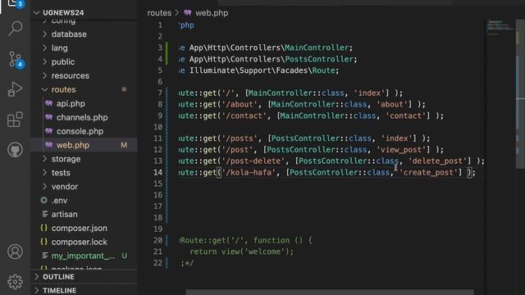
Task: Open the Search view in activity bar
Action: pos(15,29)
